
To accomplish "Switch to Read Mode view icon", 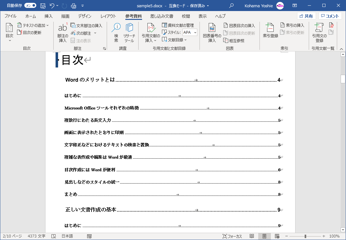I will (x=252, y=236).
